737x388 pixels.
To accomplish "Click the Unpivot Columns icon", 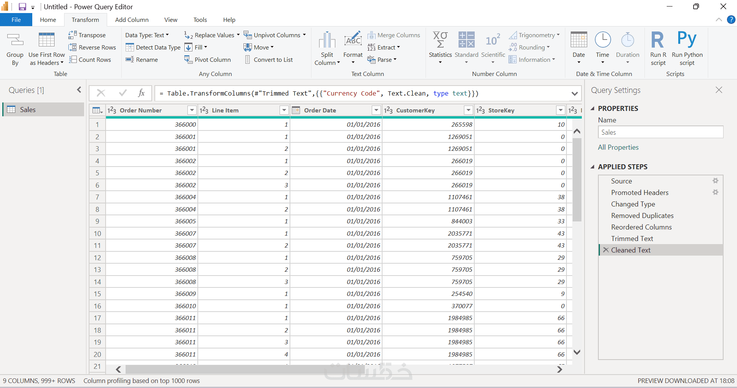I will click(x=247, y=35).
